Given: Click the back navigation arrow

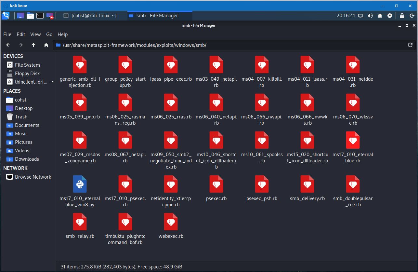Looking at the screenshot, I should [8, 45].
